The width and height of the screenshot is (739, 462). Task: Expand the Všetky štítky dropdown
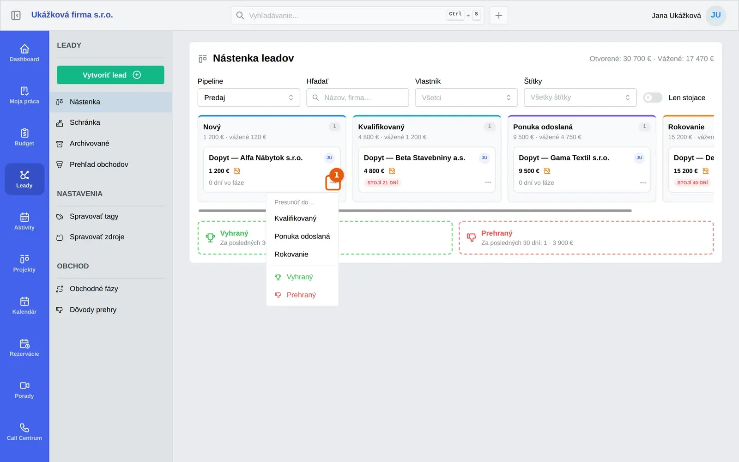tap(580, 97)
